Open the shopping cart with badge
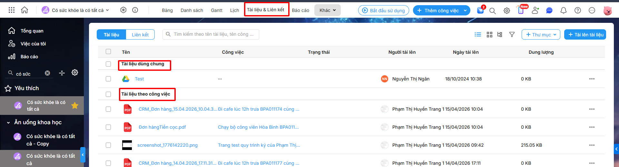The width and height of the screenshot is (619, 167). 480,10
